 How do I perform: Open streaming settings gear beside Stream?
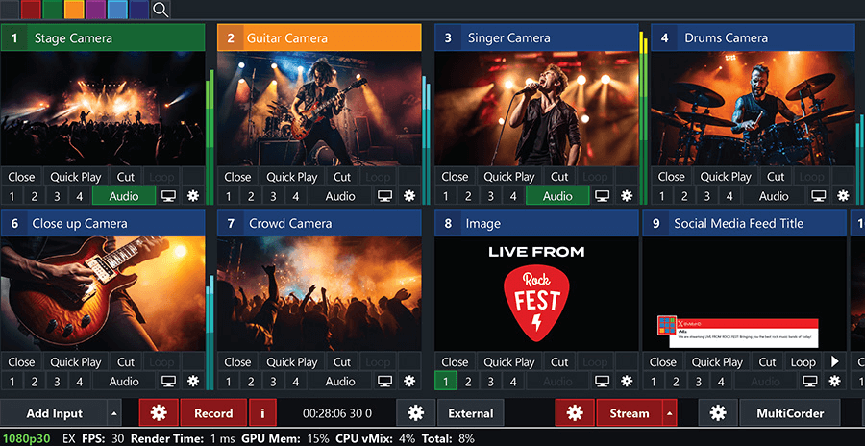(x=575, y=413)
